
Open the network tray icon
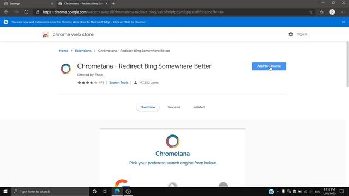305,192
